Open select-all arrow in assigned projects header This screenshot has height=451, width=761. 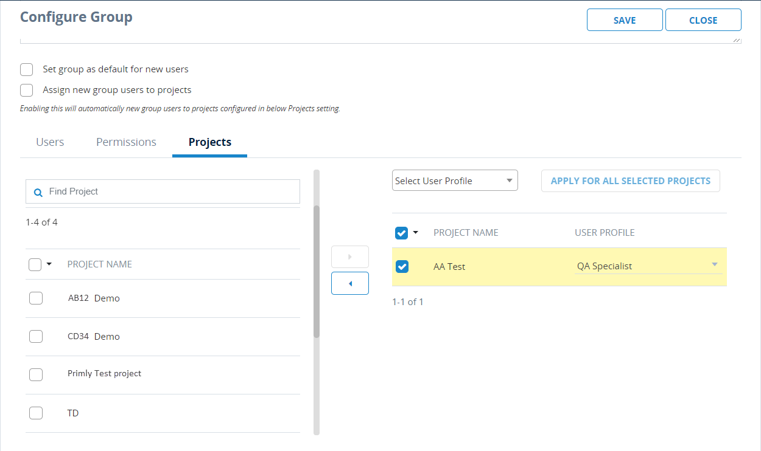click(x=416, y=232)
